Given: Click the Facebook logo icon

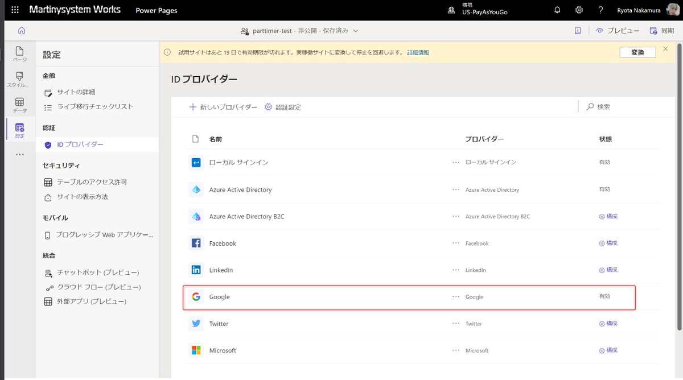Looking at the screenshot, I should 196,243.
